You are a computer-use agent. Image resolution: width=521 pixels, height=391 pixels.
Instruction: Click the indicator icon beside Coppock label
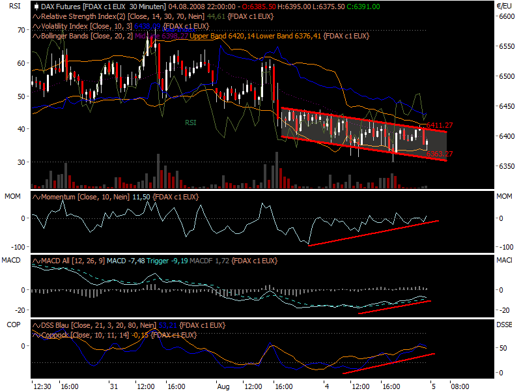point(36,335)
